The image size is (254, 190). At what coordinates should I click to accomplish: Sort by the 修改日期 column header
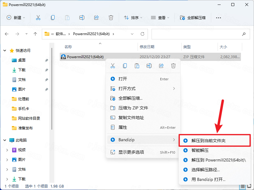click(x=147, y=47)
